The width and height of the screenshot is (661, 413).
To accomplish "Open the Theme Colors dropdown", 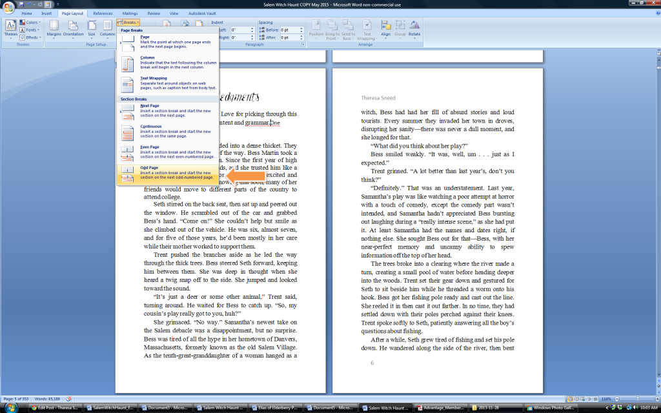I will [x=30, y=23].
